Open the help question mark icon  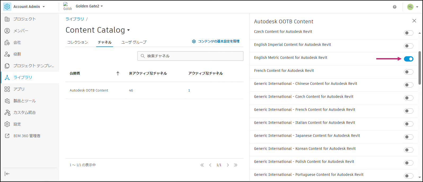pos(395,7)
